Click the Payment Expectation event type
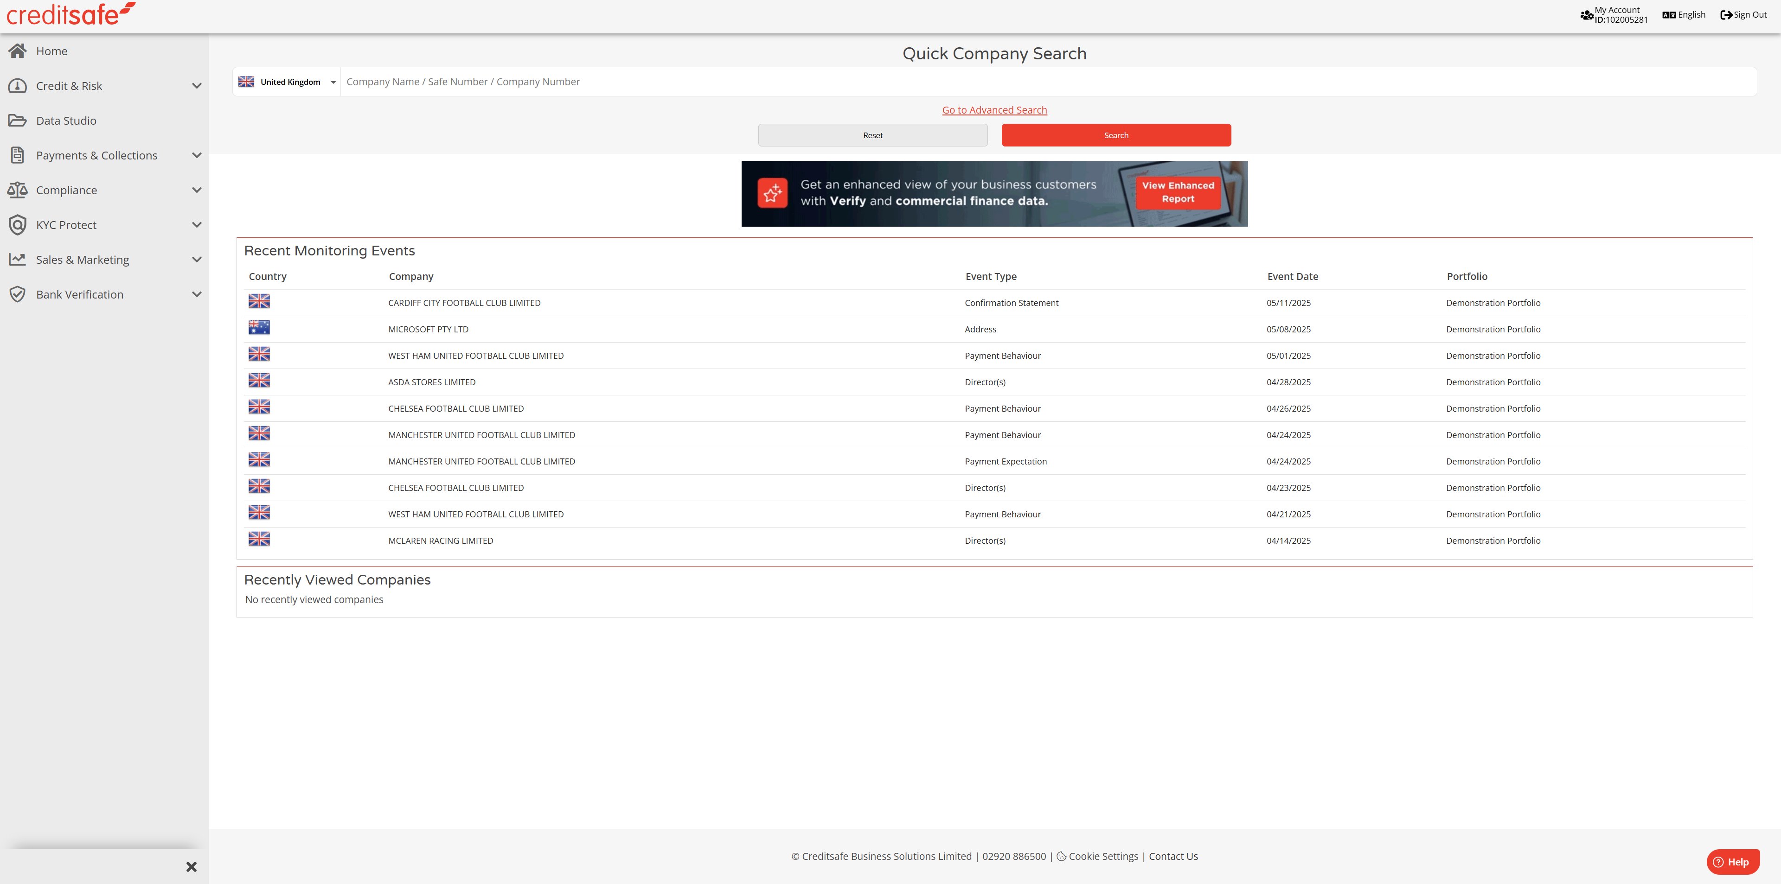The height and width of the screenshot is (884, 1781). [1005, 461]
